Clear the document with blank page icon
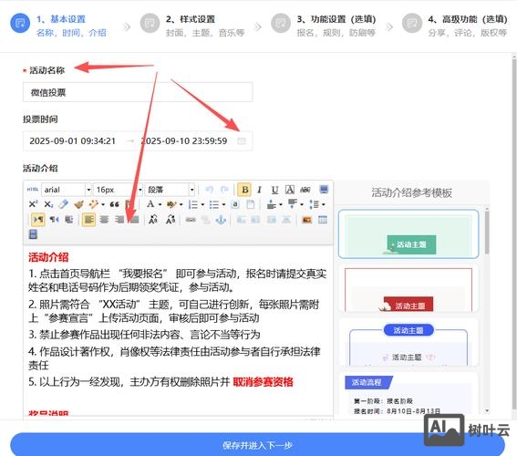Screen dimensions: 517x456 [251, 204]
